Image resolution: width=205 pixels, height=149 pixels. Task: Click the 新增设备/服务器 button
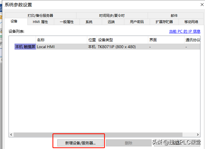[80, 143]
